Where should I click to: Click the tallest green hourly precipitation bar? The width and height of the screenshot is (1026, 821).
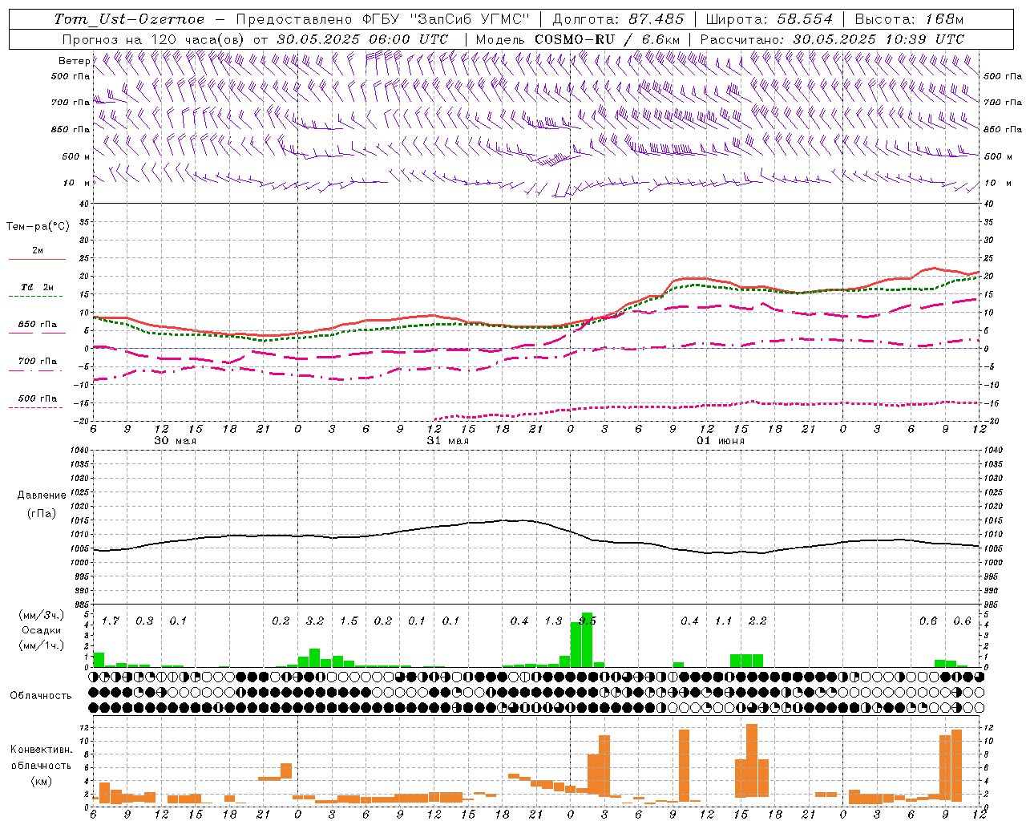(x=588, y=640)
